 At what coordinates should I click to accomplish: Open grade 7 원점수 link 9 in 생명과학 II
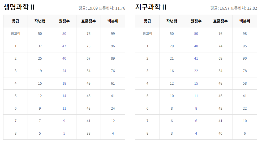(64, 121)
